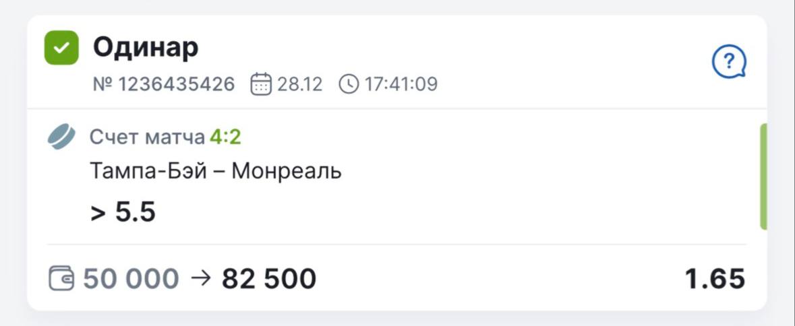
Task: Click the date 28.12
Action: 300,84
